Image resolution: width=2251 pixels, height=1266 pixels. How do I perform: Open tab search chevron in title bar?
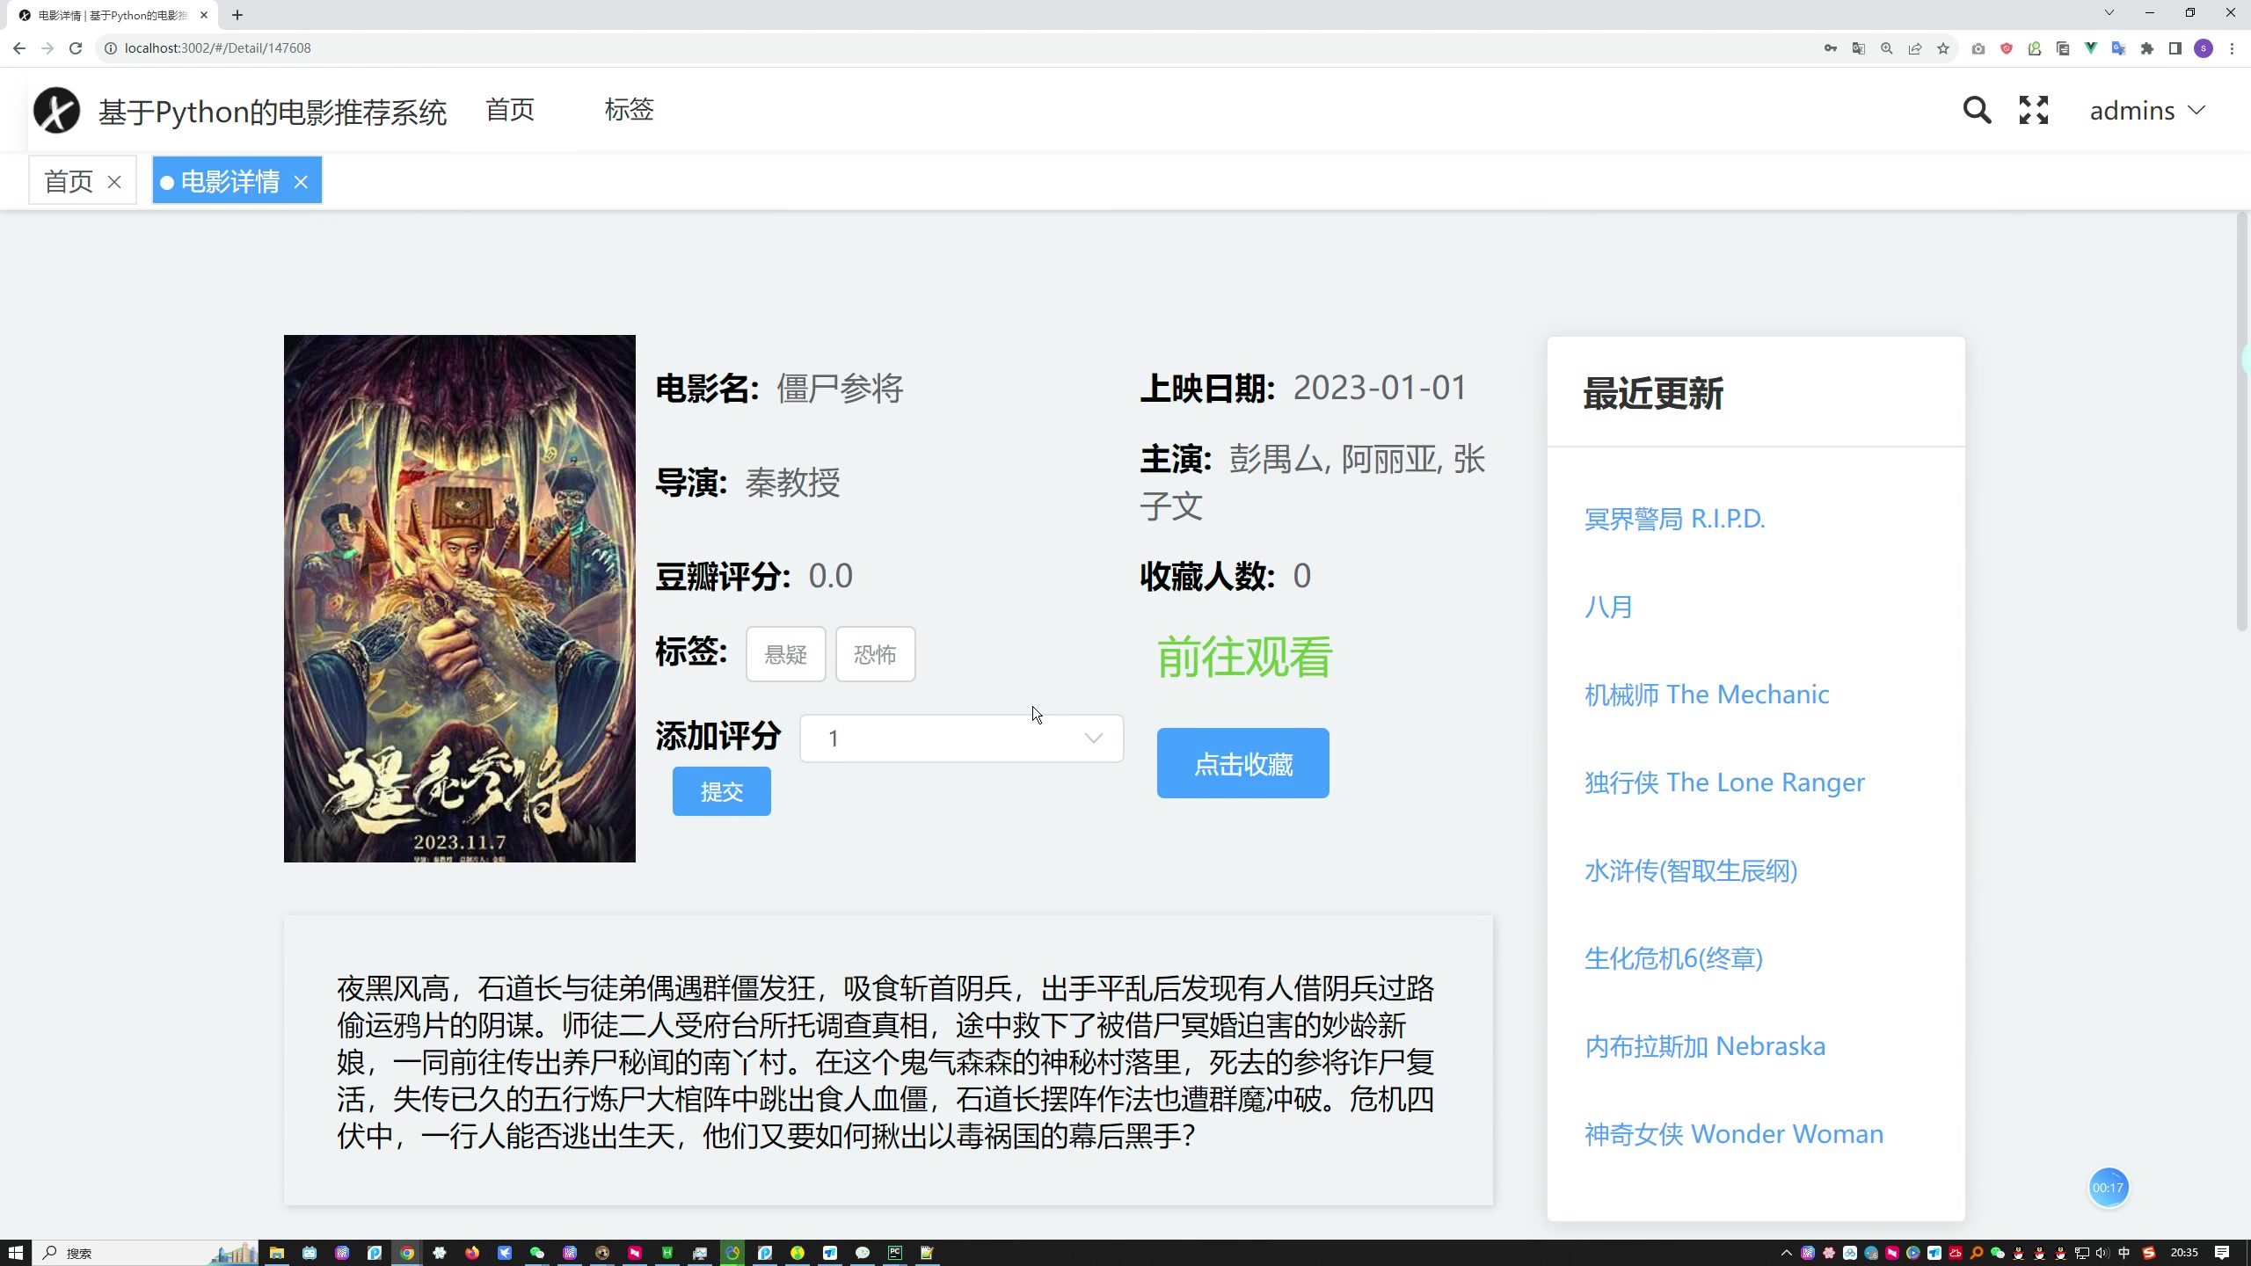tap(2109, 12)
